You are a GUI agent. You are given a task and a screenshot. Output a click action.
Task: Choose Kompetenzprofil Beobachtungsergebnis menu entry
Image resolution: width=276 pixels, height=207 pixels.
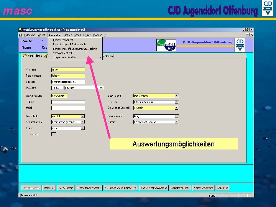[75, 49]
